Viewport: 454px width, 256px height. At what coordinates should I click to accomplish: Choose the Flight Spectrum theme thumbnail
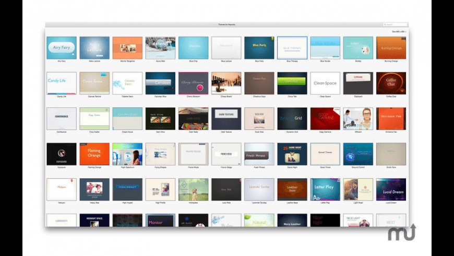coord(127,154)
